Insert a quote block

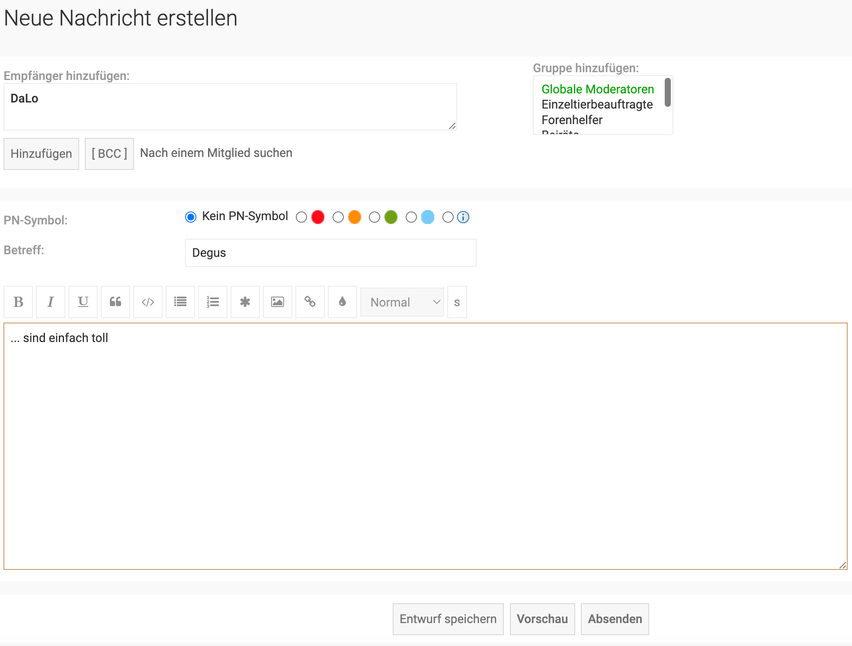(x=115, y=302)
